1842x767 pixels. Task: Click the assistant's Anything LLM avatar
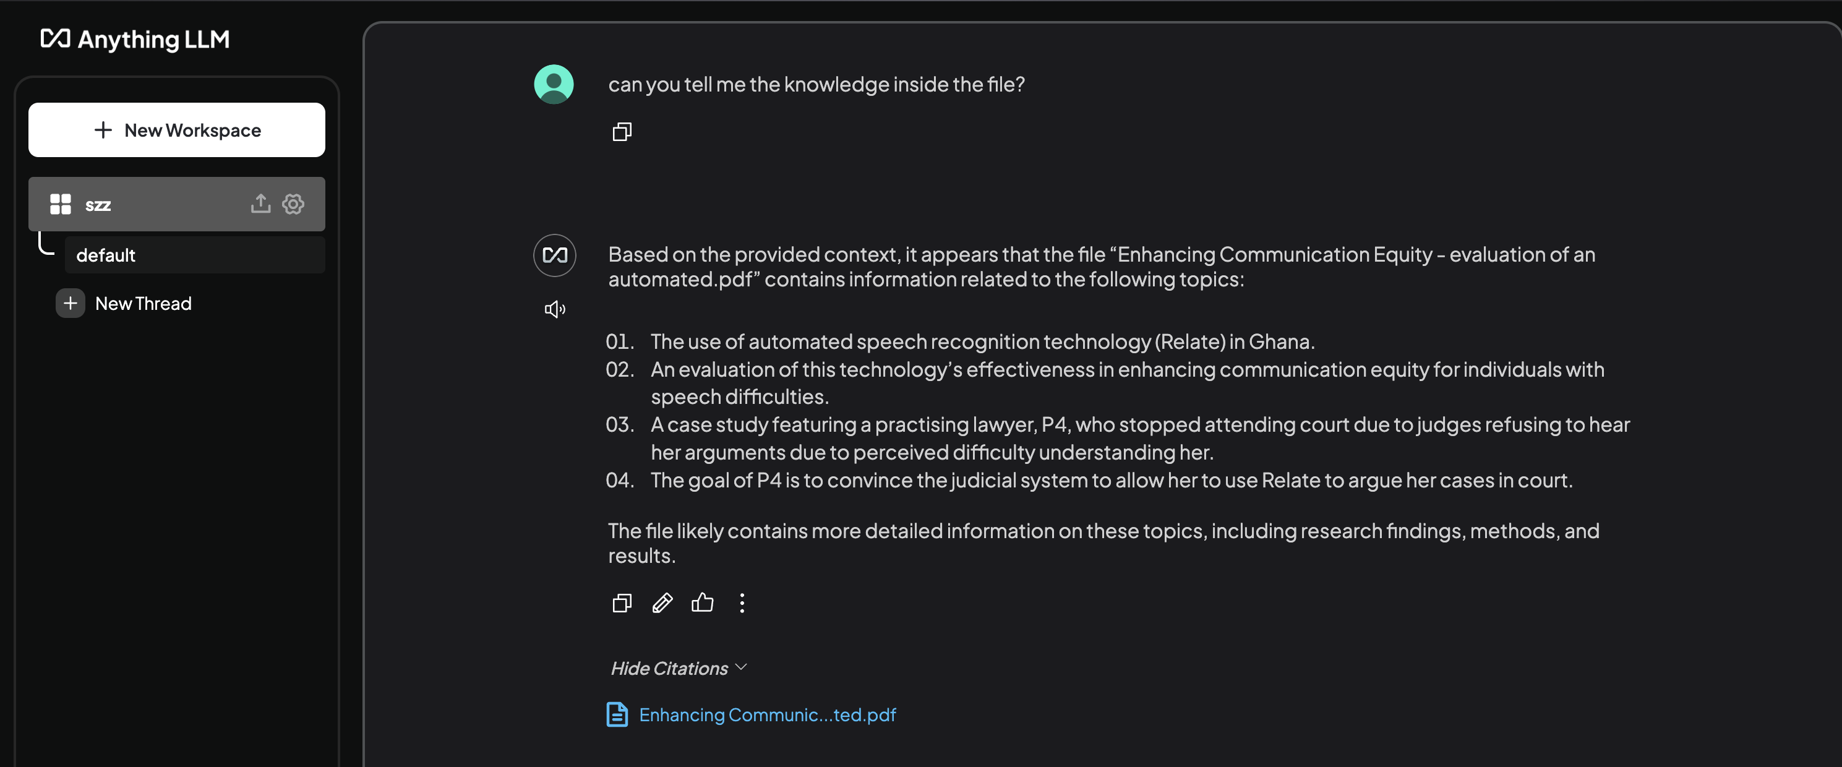(555, 255)
